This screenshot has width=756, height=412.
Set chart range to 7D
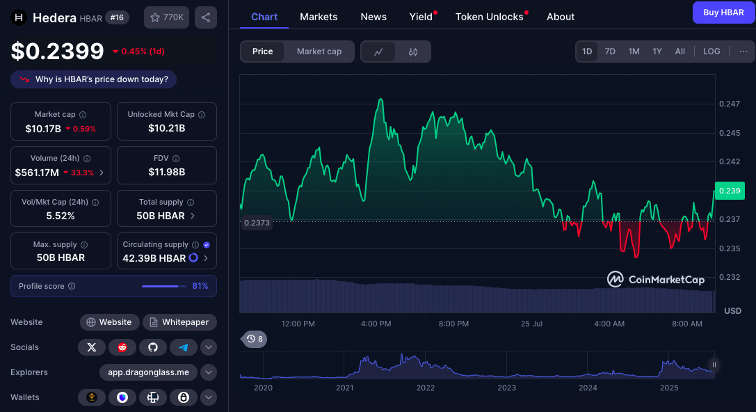click(610, 51)
